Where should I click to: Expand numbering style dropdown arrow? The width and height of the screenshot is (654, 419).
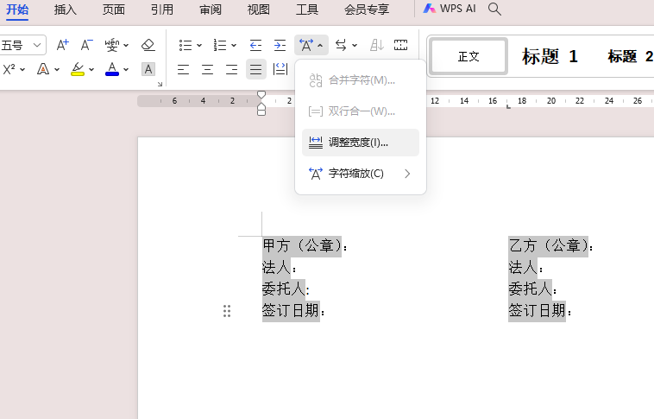[234, 45]
